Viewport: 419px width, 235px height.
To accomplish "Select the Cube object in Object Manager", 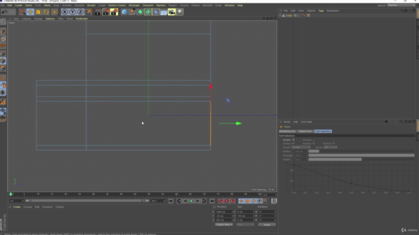I will click(289, 16).
